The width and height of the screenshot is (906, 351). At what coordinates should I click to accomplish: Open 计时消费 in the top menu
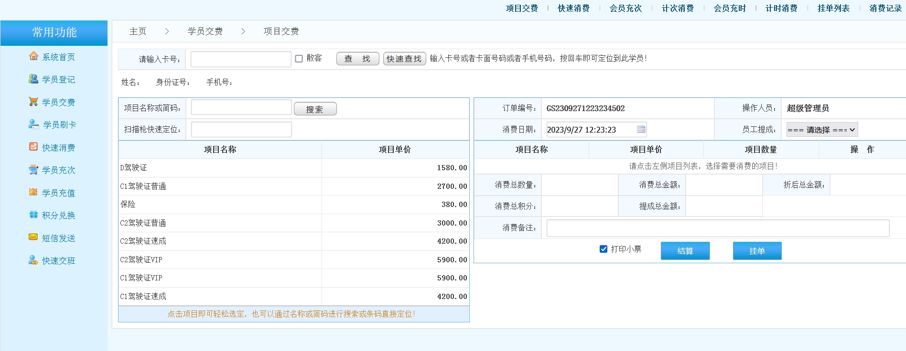[781, 8]
